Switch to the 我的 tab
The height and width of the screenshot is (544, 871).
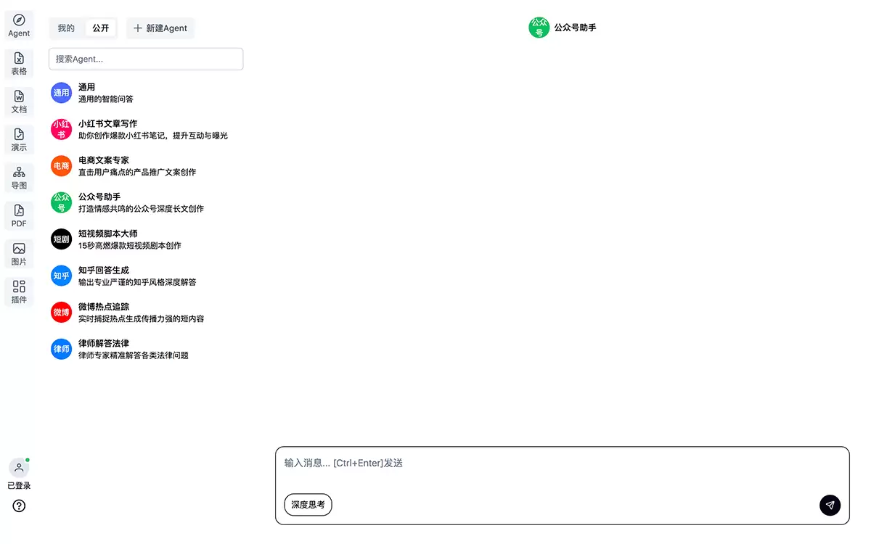point(66,28)
